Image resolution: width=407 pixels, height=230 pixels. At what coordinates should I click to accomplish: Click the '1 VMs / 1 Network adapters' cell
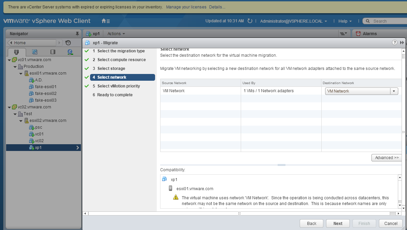pyautogui.click(x=281, y=91)
